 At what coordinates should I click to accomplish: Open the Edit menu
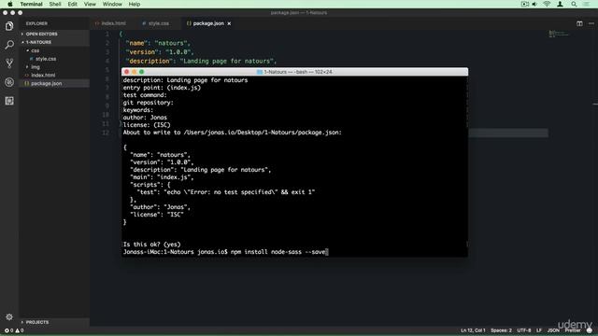pyautogui.click(x=73, y=4)
